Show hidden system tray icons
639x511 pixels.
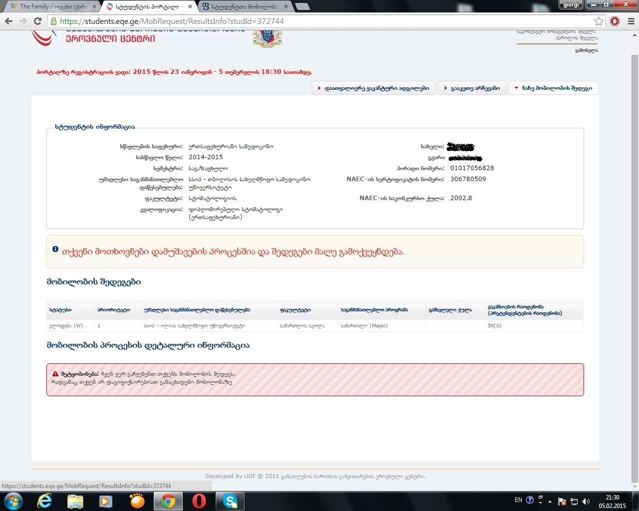pos(550,501)
